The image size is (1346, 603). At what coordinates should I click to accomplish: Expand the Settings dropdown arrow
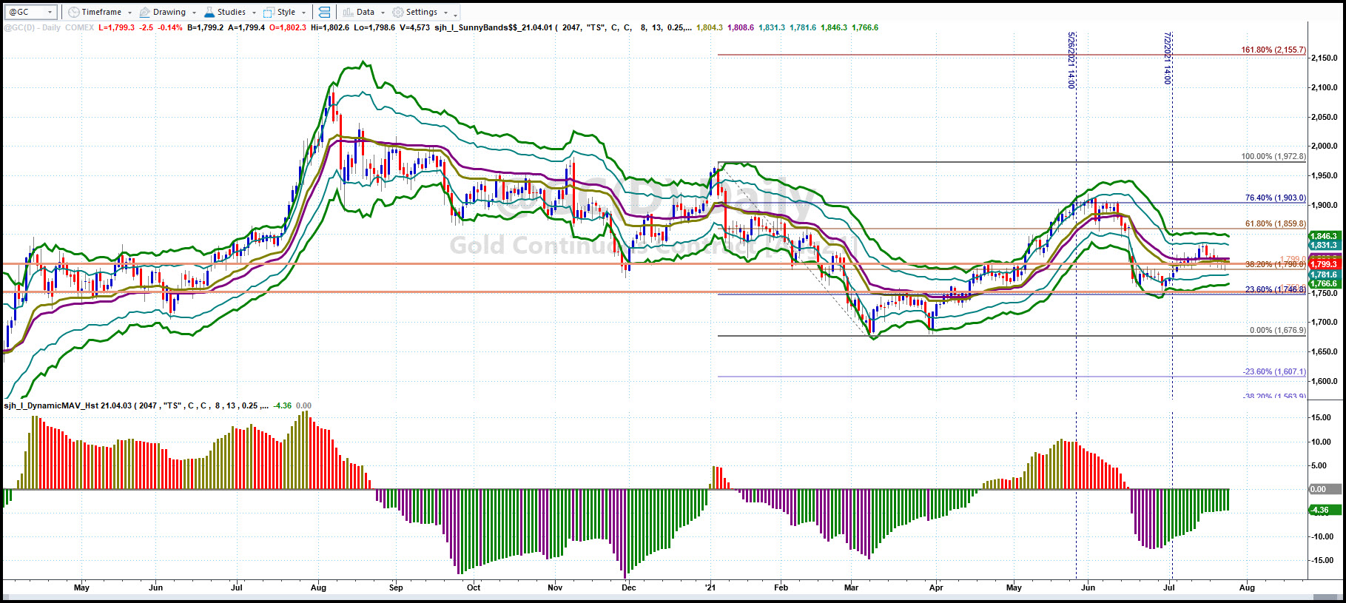(445, 13)
